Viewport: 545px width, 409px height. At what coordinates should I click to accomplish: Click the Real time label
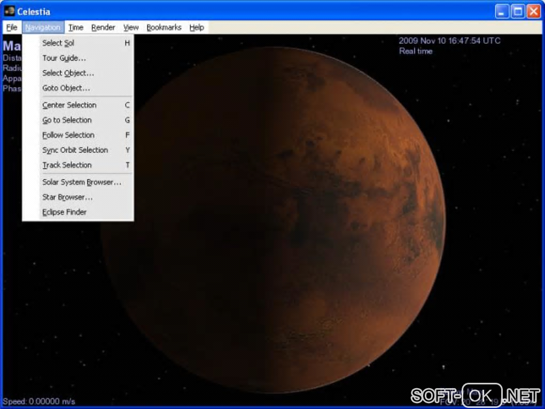pyautogui.click(x=416, y=51)
